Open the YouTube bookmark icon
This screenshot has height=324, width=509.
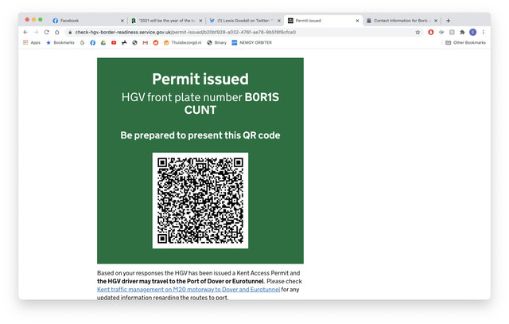pos(114,42)
